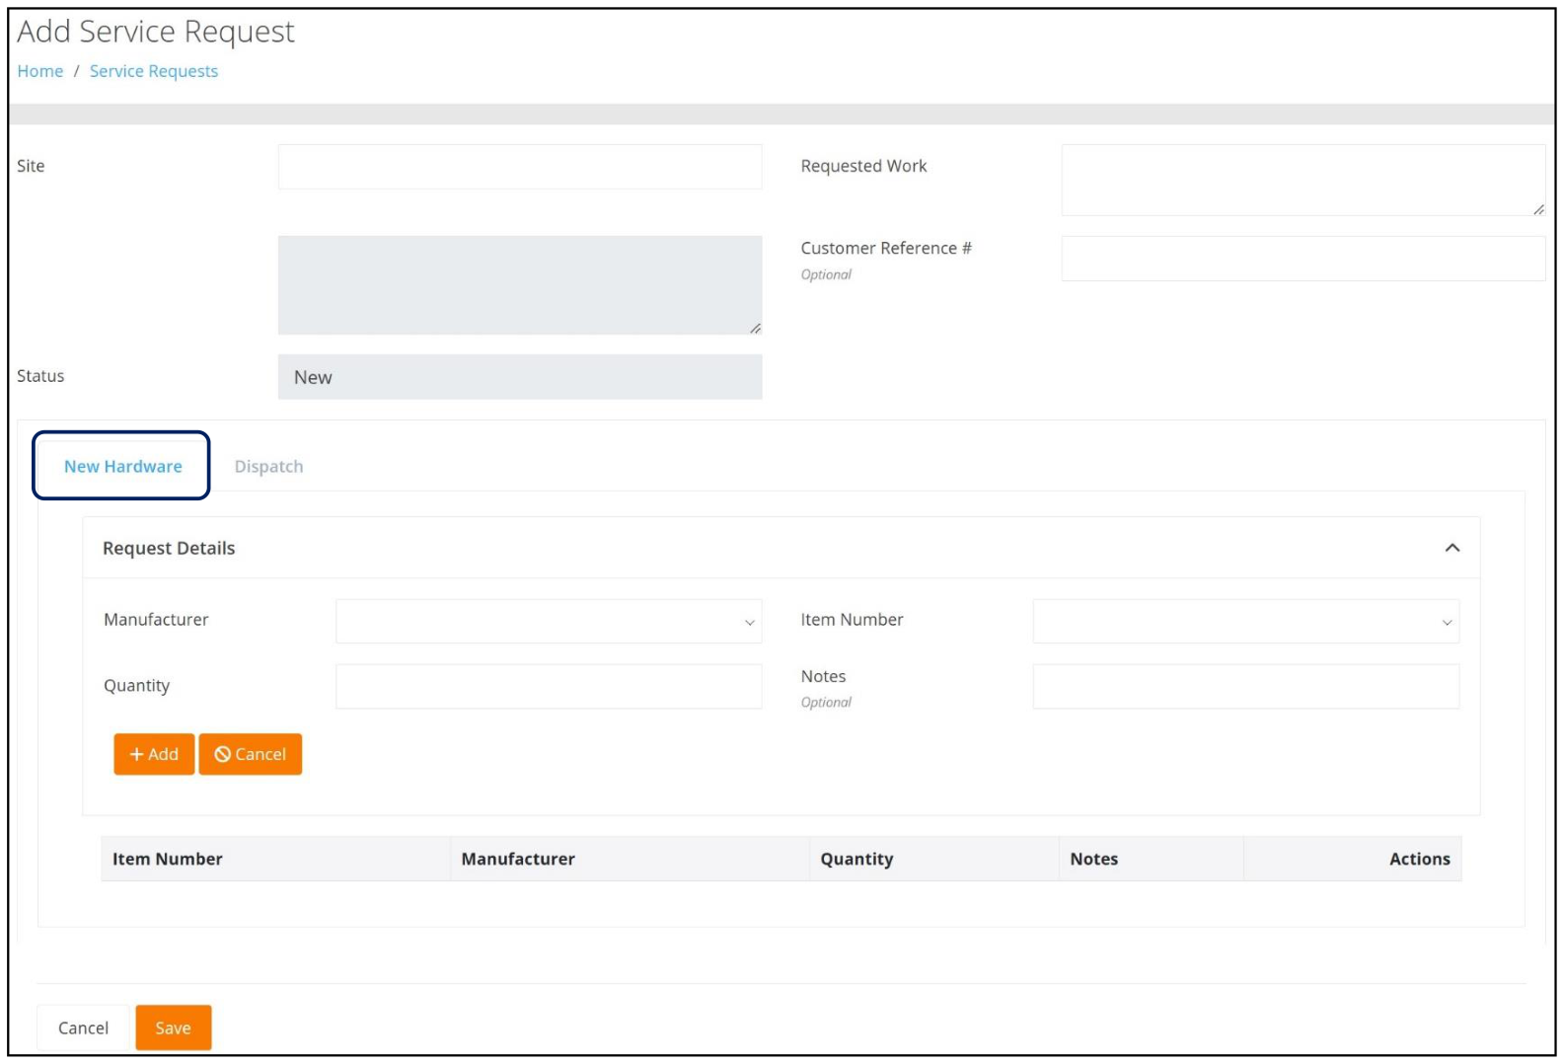The width and height of the screenshot is (1563, 1063).
Task: Open the Service Requests breadcrumb link
Action: (x=154, y=71)
